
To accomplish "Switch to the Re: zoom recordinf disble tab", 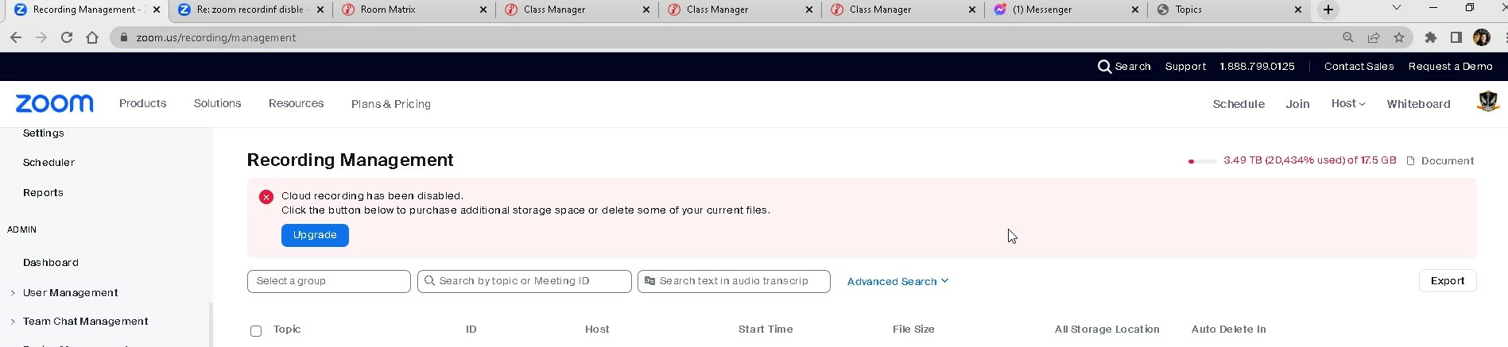I will (x=251, y=10).
